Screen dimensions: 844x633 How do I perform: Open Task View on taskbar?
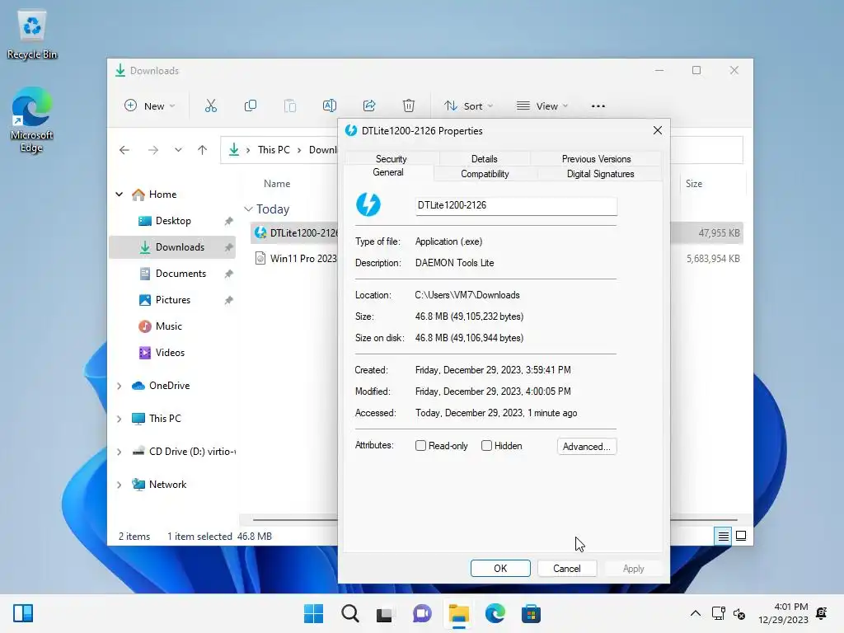[384, 613]
